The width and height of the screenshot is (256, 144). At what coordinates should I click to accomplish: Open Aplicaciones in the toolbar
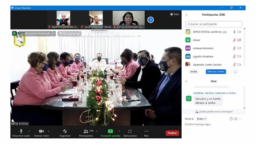(130, 131)
